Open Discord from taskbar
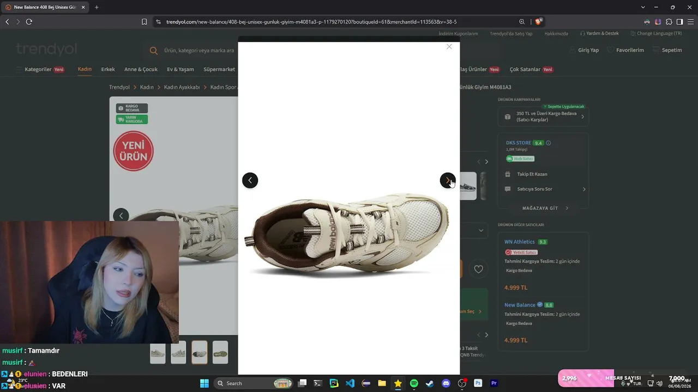698x392 pixels. [446, 383]
